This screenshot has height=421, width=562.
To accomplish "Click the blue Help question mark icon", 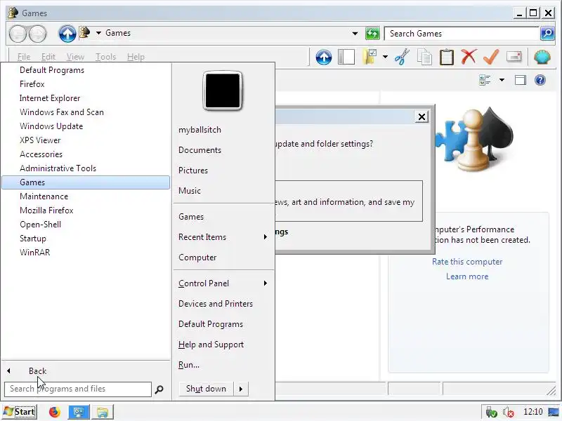I will [540, 80].
